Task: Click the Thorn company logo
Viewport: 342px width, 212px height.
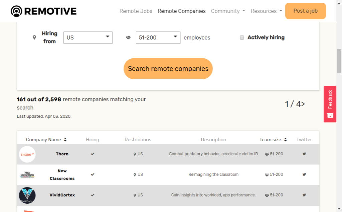Action: 27,154
